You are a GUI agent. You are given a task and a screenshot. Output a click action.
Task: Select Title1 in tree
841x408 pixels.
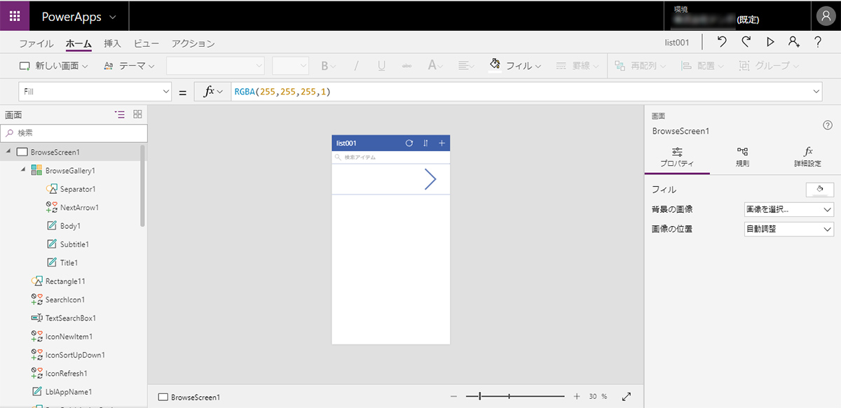[69, 262]
